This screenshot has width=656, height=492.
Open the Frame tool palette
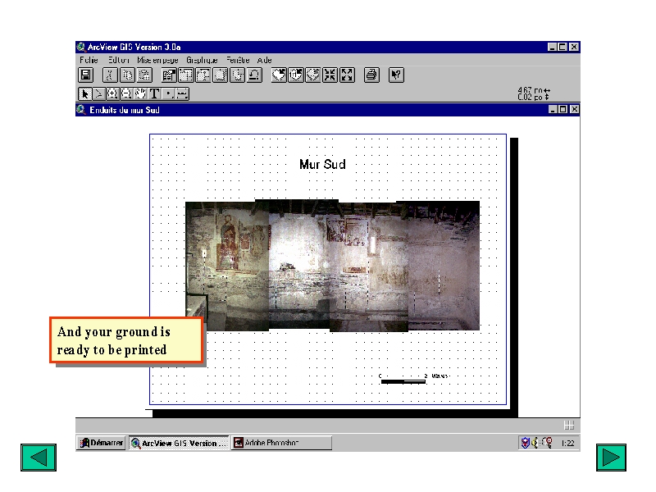182,93
